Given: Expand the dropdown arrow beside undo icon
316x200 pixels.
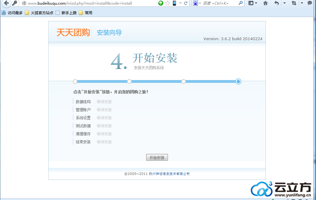Looking at the screenshot, I should click(x=284, y=3).
